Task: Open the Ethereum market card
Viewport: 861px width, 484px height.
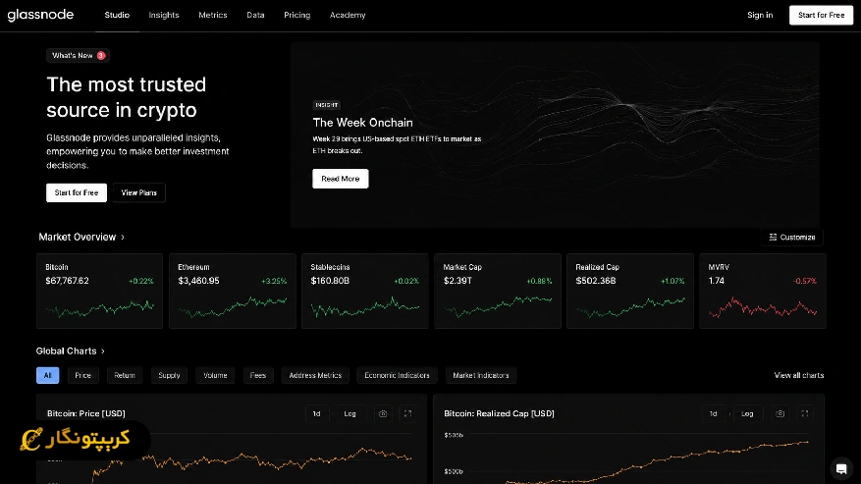Action: [x=233, y=291]
